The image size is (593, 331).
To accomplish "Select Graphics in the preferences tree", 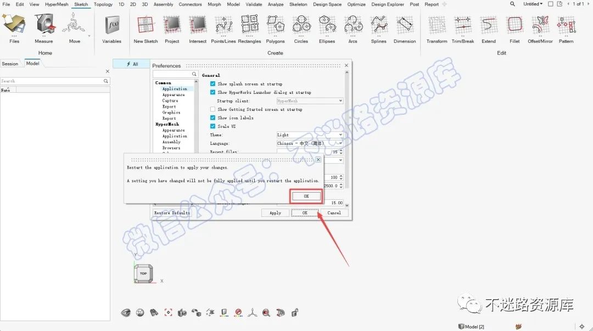I will [171, 113].
